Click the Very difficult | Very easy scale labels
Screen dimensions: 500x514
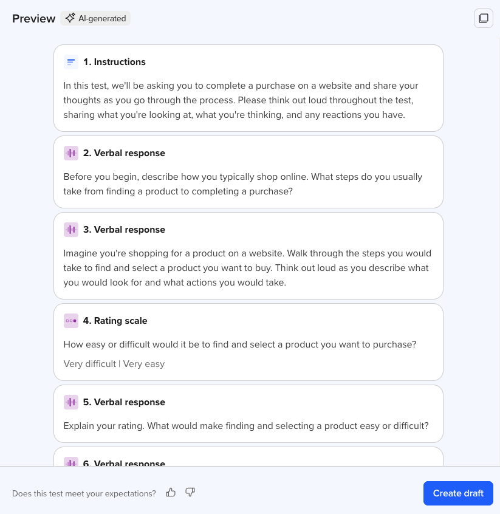pyautogui.click(x=114, y=364)
